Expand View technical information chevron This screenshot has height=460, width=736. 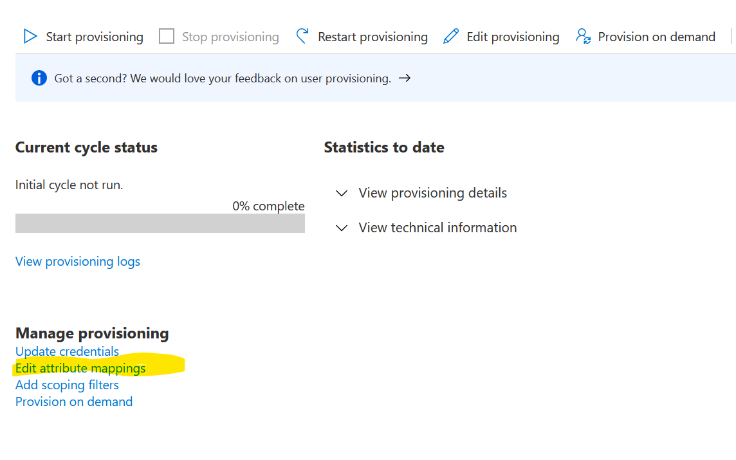342,228
